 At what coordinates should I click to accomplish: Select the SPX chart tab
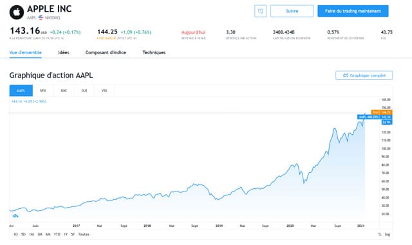click(x=43, y=90)
